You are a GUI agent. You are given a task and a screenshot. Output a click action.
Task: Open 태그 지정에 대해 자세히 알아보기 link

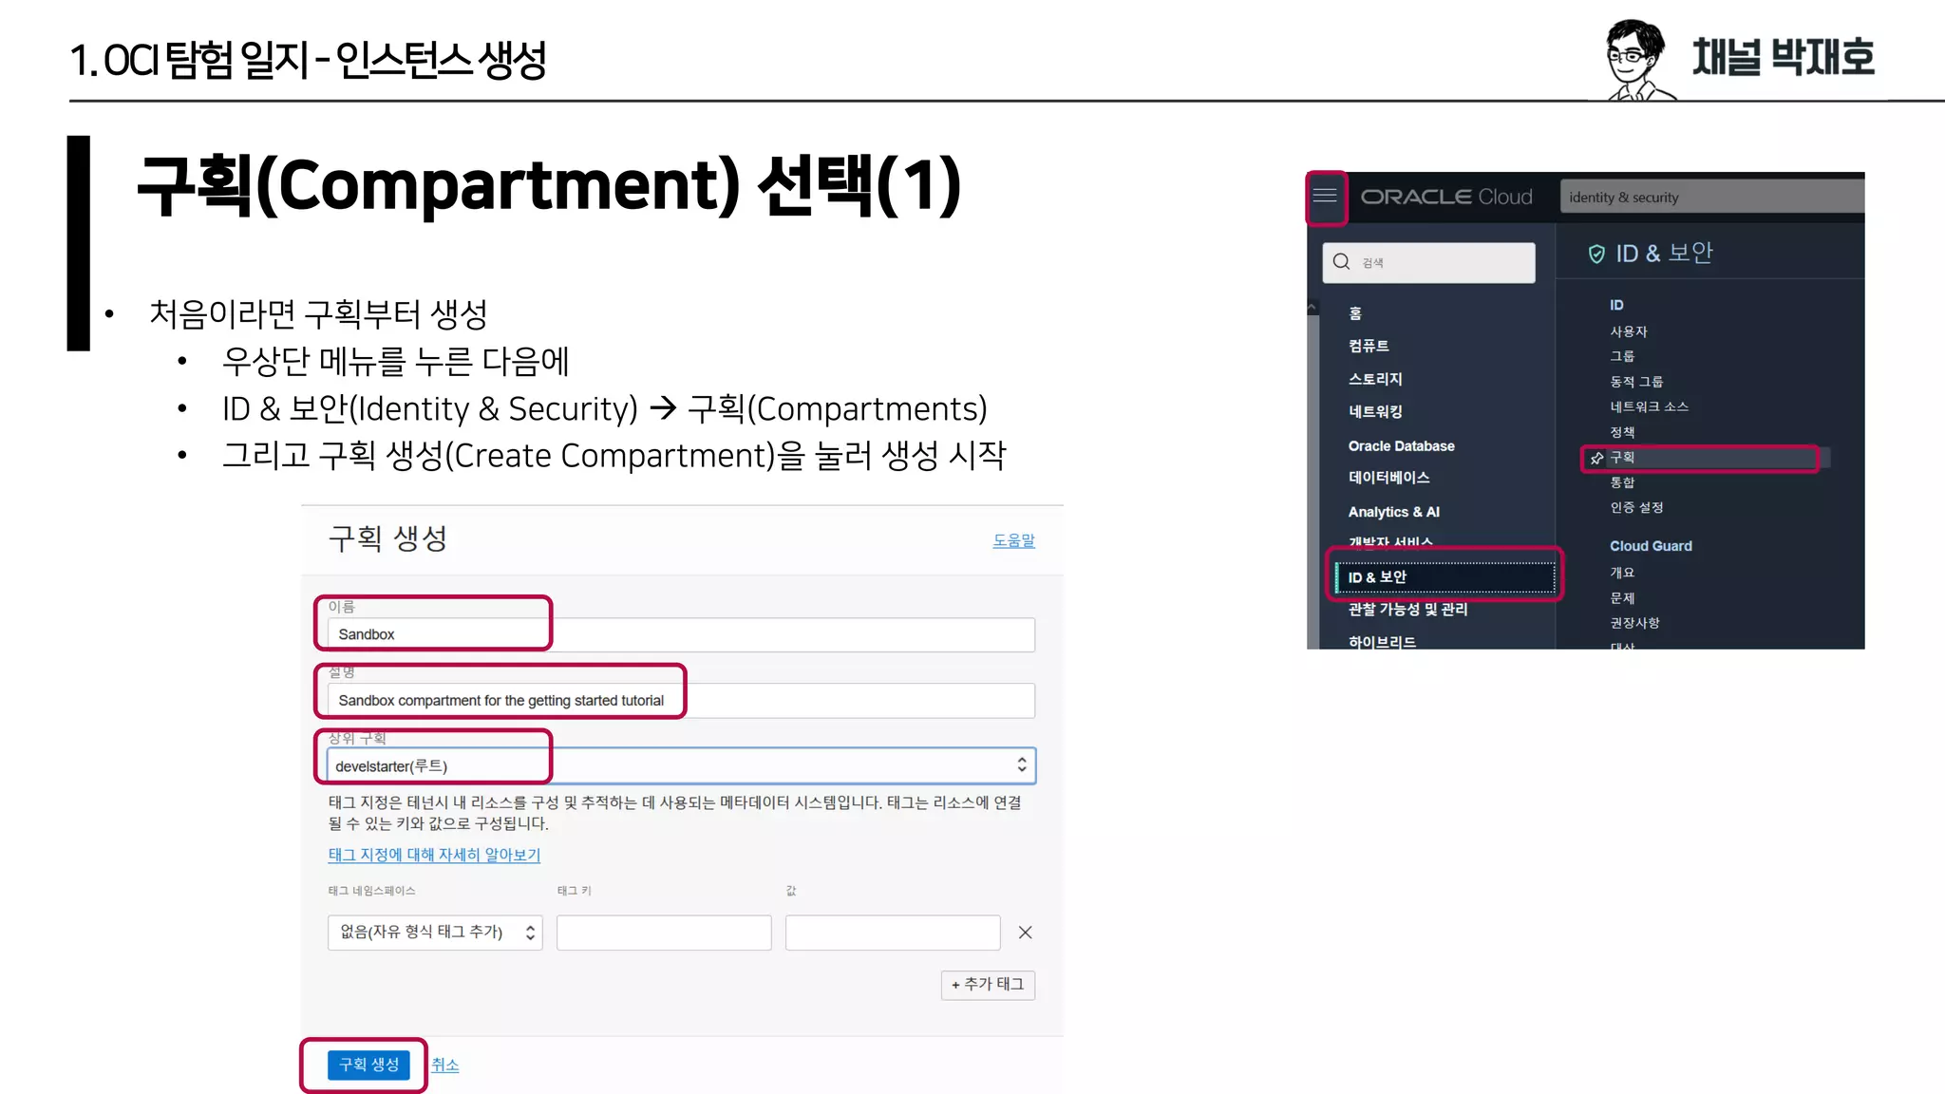click(434, 855)
